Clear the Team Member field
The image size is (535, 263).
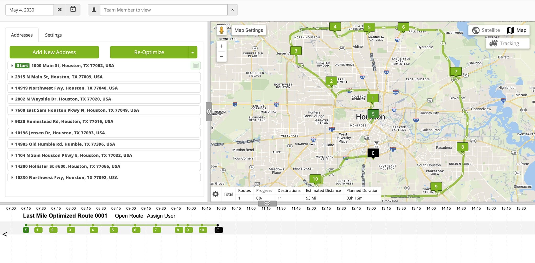(232, 10)
